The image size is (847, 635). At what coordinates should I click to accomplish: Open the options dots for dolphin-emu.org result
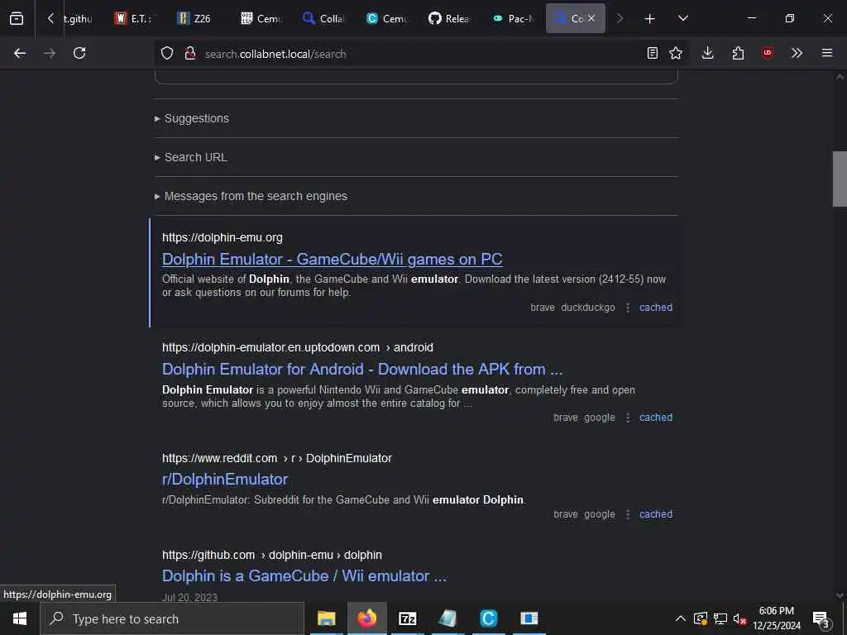[627, 308]
